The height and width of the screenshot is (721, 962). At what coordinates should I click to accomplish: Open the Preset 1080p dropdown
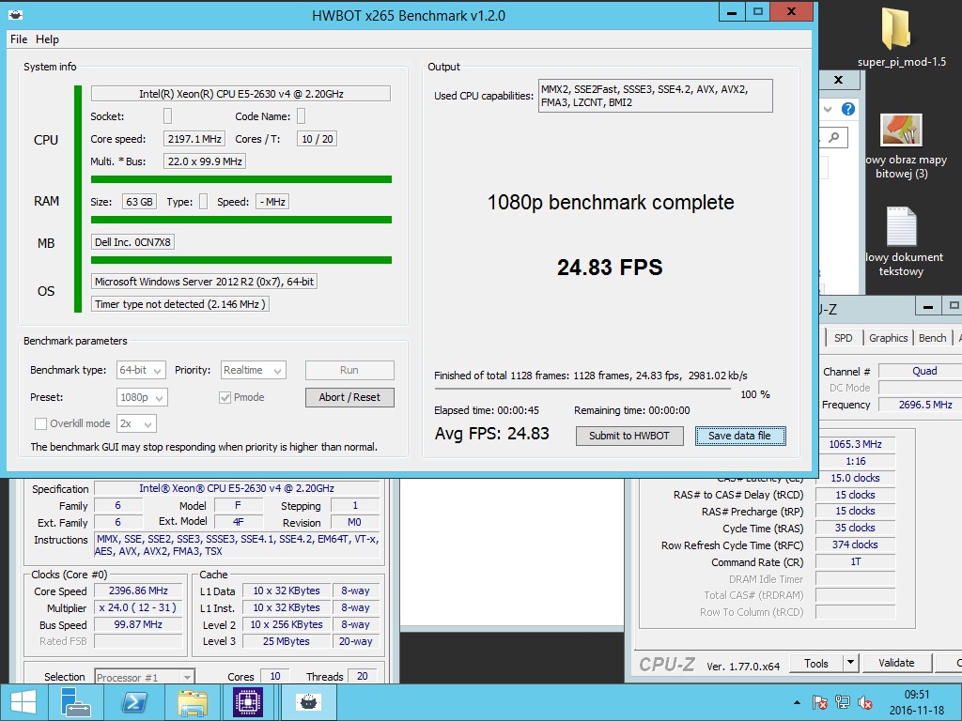point(143,397)
